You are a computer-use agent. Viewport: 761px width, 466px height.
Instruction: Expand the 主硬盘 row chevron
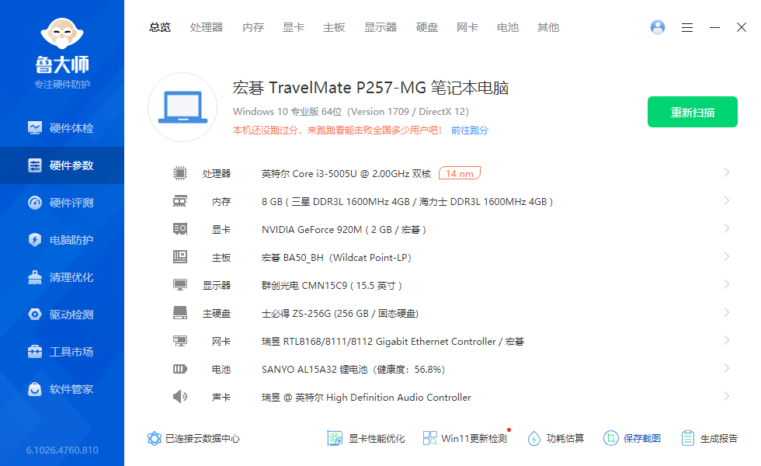tap(727, 312)
